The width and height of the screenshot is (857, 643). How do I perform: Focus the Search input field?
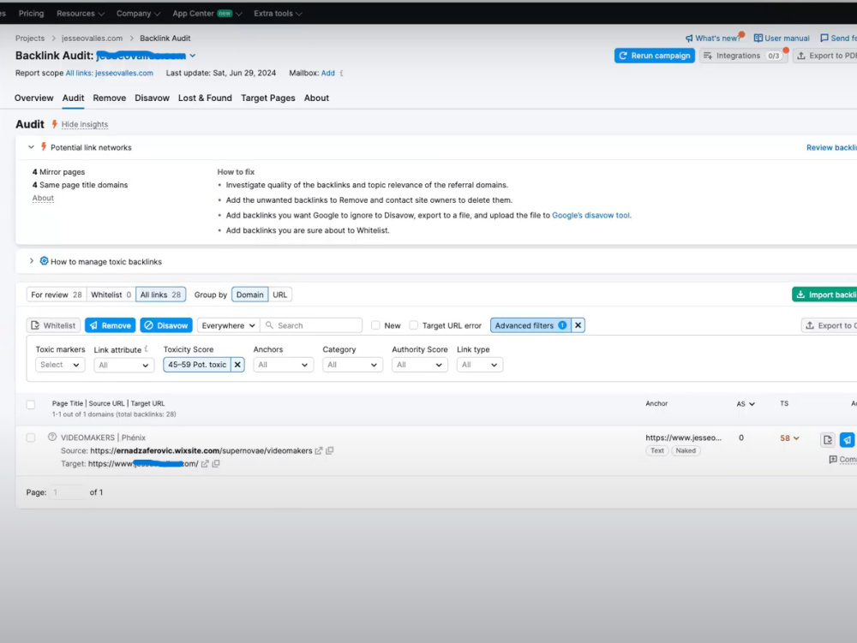[312, 325]
